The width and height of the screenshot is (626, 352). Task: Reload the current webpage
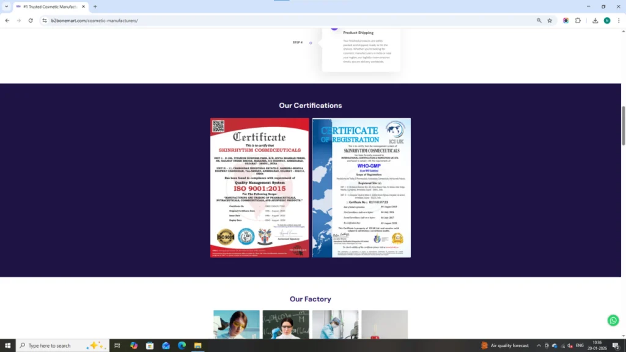coord(30,20)
